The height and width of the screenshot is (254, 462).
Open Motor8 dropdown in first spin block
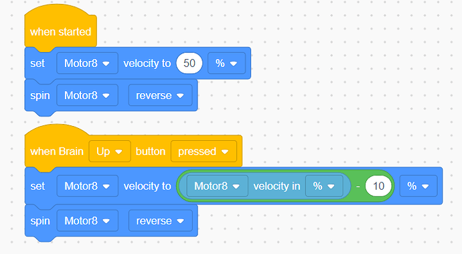coord(87,95)
